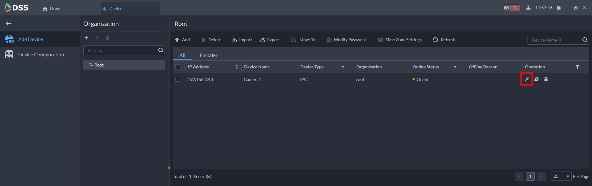Click the Modify Password button
592x186 pixels.
click(347, 40)
